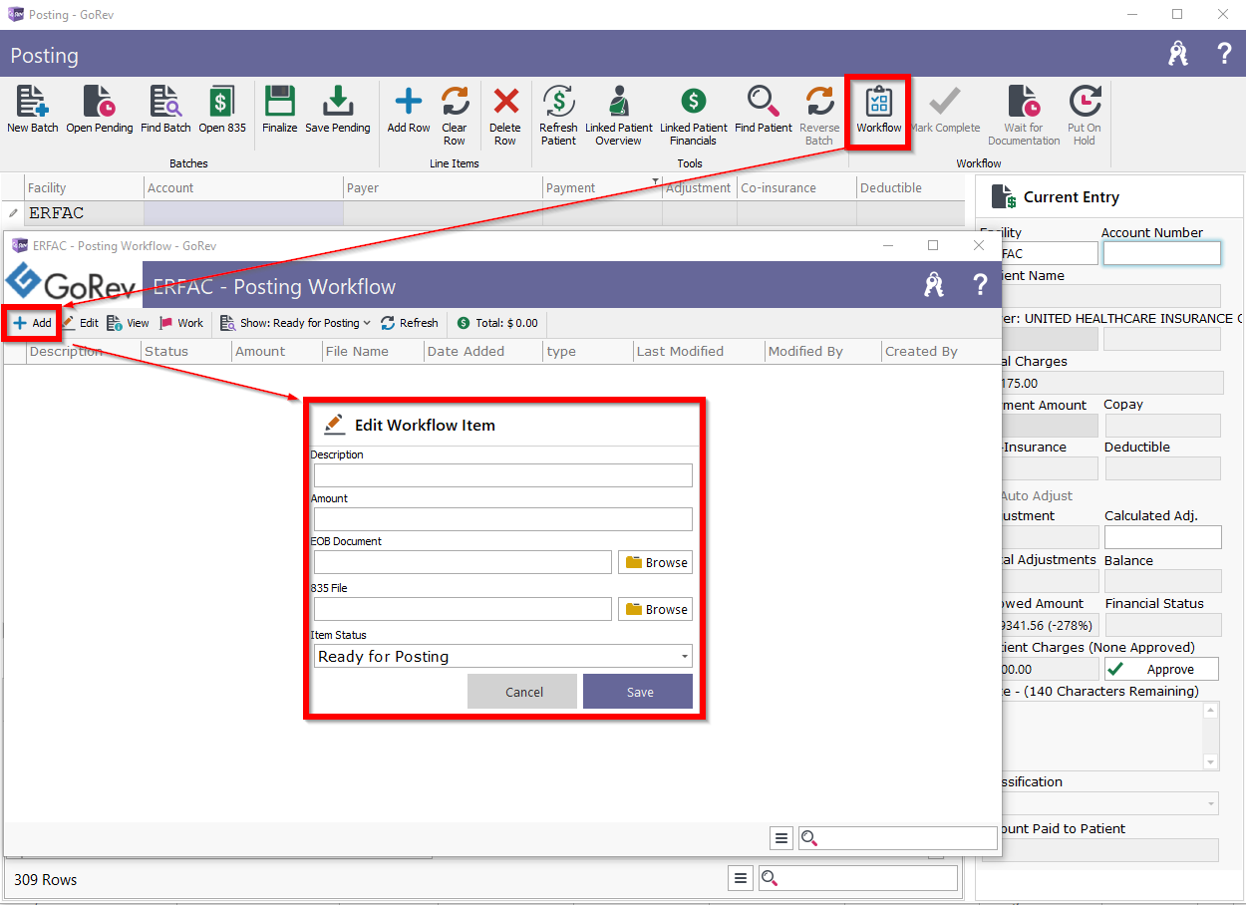The width and height of the screenshot is (1246, 905).
Task: Save the workflow item
Action: pyautogui.click(x=638, y=692)
